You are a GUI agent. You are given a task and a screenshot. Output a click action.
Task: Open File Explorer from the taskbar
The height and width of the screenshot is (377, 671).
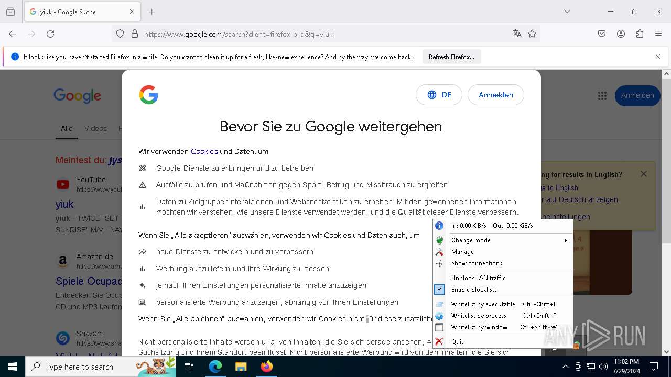[x=241, y=367]
